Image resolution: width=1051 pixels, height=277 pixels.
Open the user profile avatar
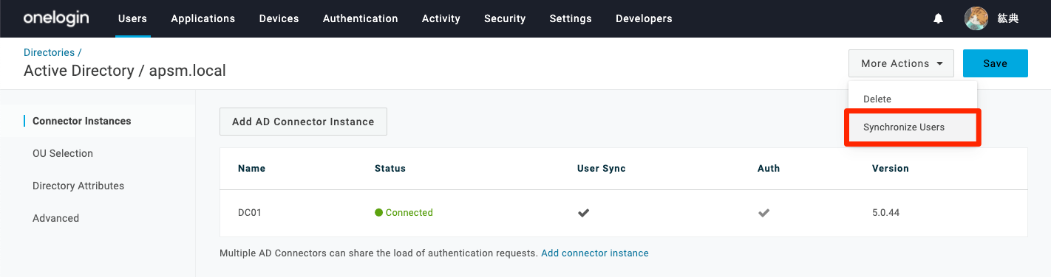pyautogui.click(x=976, y=18)
